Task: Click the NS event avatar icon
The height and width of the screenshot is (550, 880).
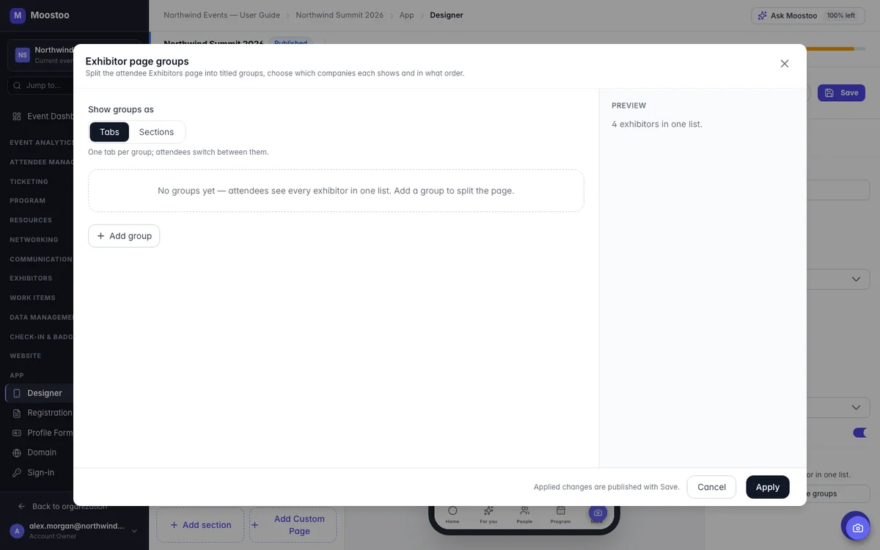Action: click(x=23, y=55)
